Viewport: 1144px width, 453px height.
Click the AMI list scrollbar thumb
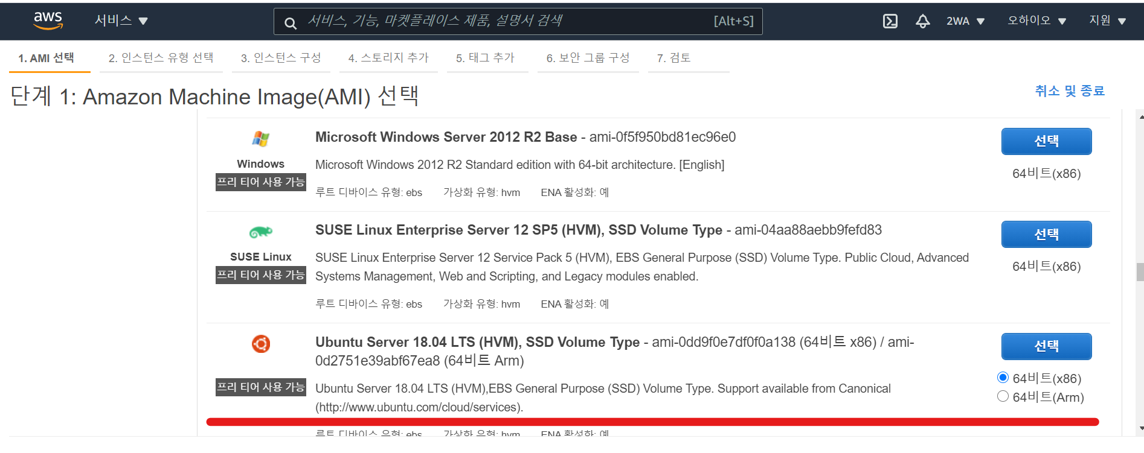1140,272
